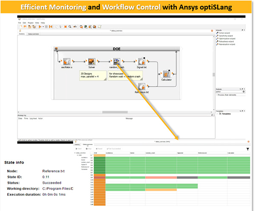Click the Reset button in status overview

click(x=99, y=149)
